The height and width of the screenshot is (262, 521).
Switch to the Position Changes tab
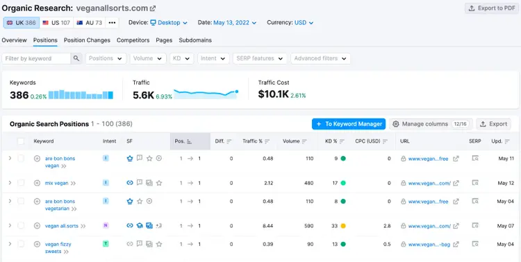(87, 40)
